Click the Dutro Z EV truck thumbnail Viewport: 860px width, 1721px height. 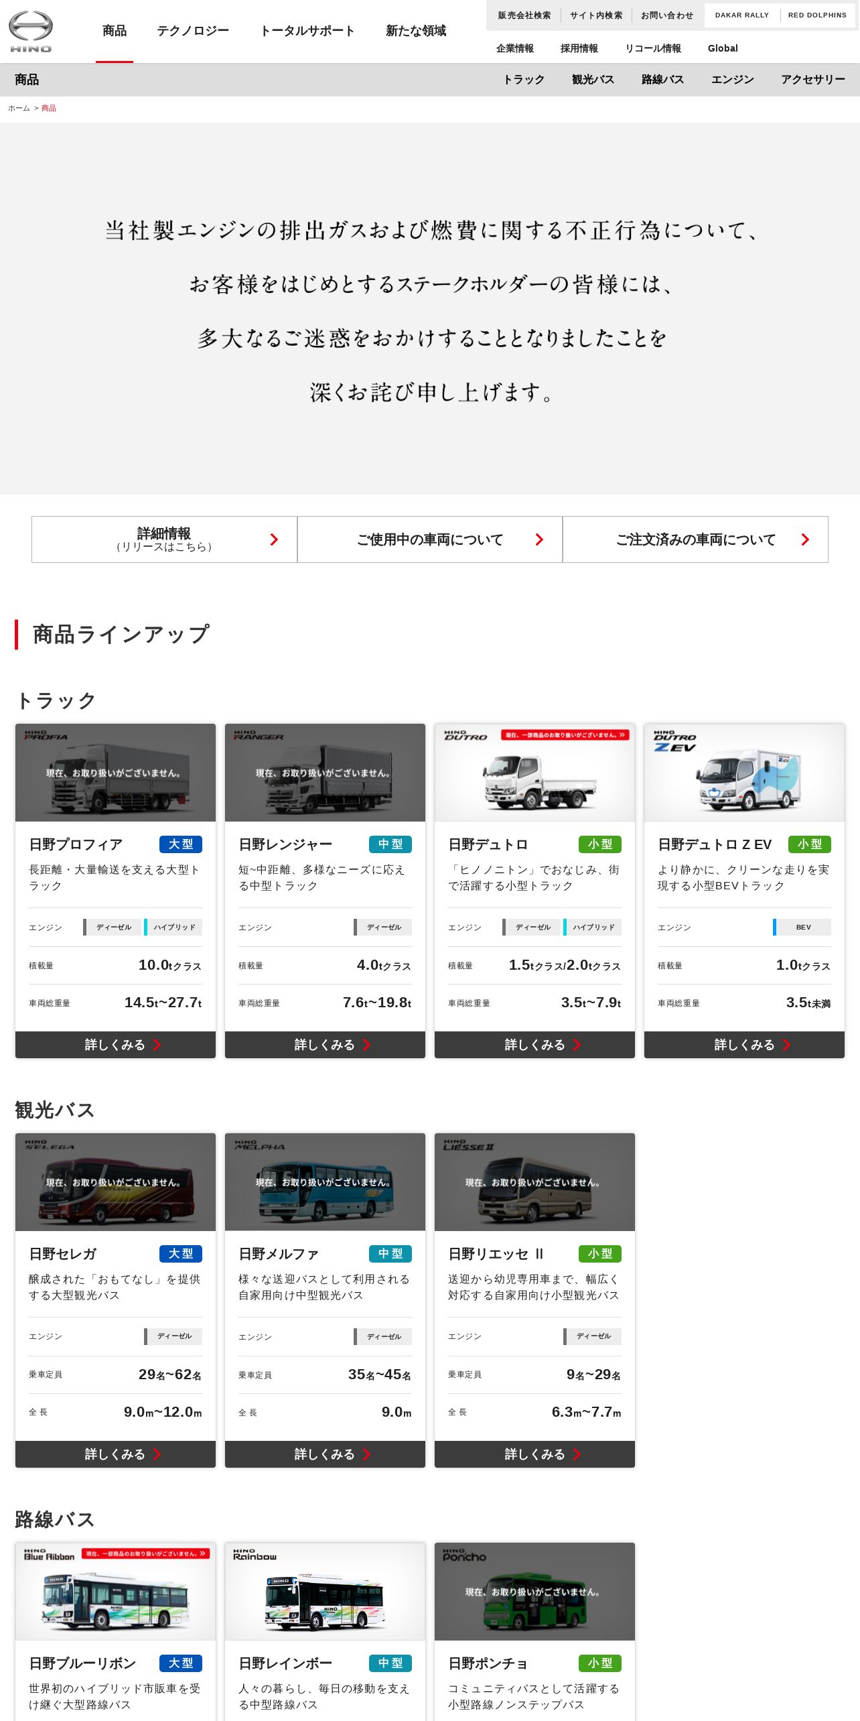744,773
